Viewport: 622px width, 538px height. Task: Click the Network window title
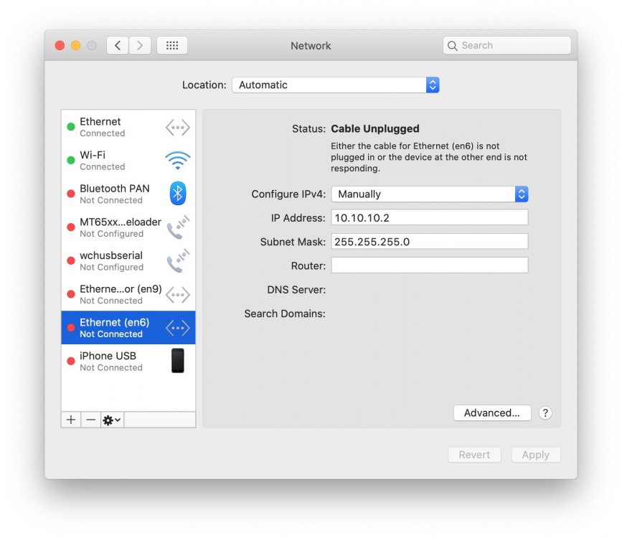click(x=311, y=46)
